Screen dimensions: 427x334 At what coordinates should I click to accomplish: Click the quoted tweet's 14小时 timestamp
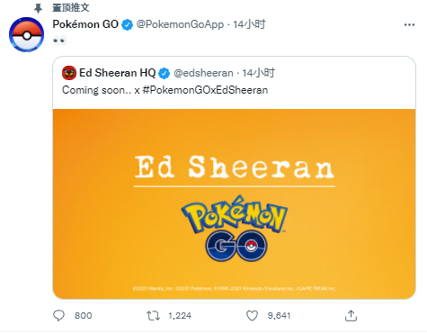[258, 73]
